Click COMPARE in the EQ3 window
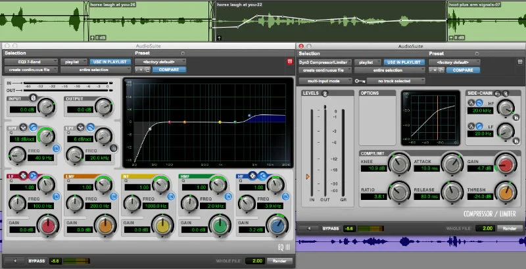Image resolution: width=526 pixels, height=269 pixels. [169, 70]
